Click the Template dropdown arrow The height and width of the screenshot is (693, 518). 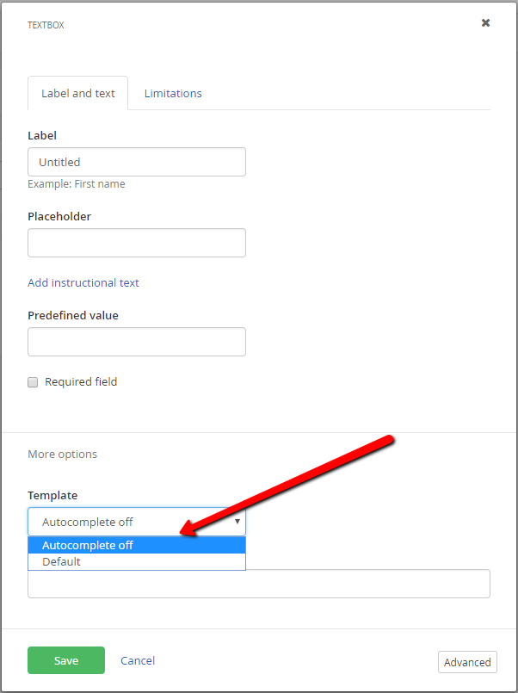coord(237,522)
